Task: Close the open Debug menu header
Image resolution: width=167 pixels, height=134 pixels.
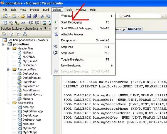Action: 57,10
